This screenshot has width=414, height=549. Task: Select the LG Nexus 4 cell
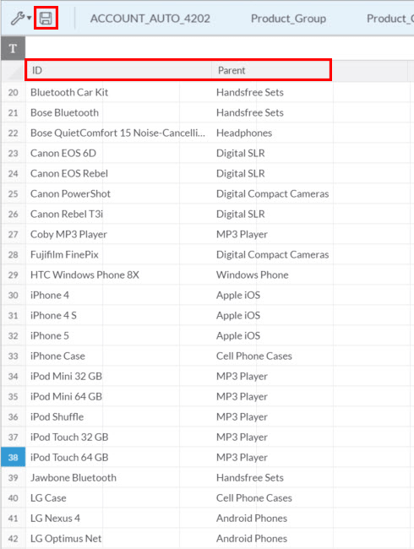click(102, 519)
